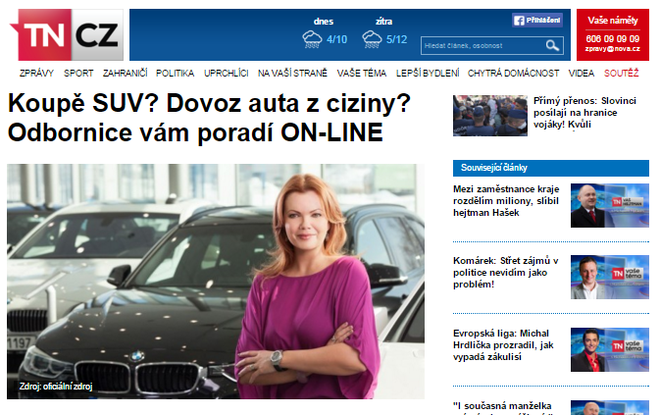660x415 pixels.
Task: Click tomorrow's temperature 5/12
Action: 396,39
